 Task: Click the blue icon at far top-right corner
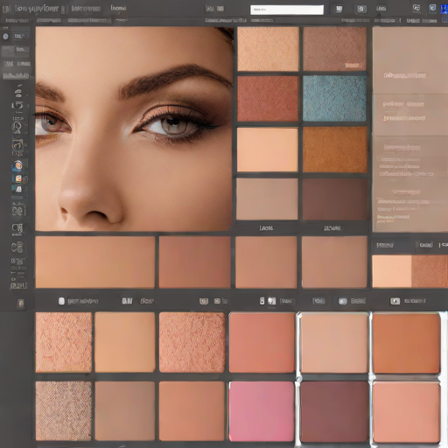coord(444,9)
